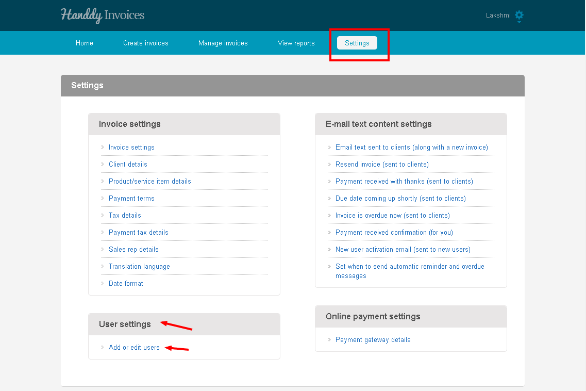Open the Invoice settings link

(131, 148)
